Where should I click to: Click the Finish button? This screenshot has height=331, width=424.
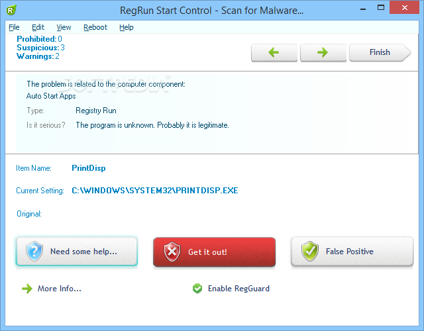click(380, 52)
